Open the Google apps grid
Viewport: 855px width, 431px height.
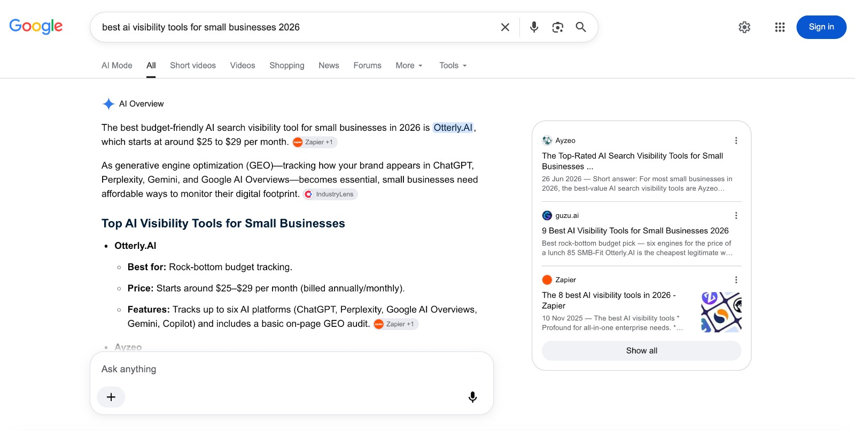(x=780, y=27)
